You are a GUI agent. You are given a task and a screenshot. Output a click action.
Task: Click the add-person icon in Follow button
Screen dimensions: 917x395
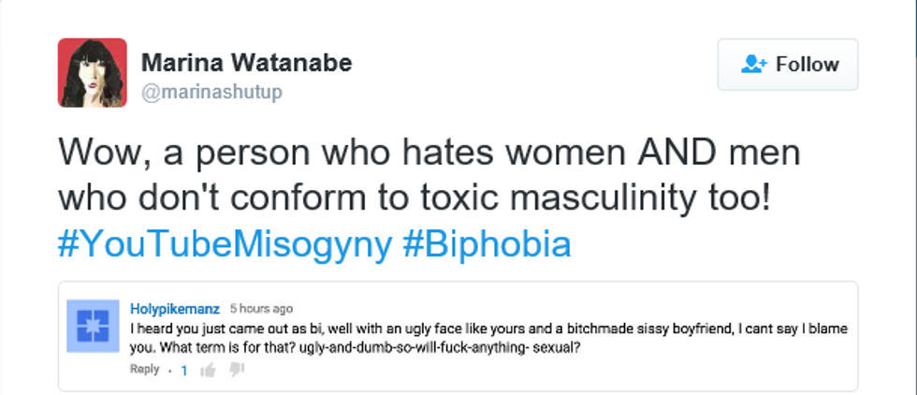tap(753, 65)
